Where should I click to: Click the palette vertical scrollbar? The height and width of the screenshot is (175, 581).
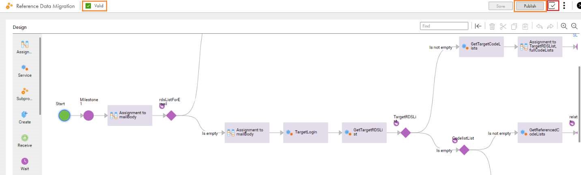[x=40, y=76]
